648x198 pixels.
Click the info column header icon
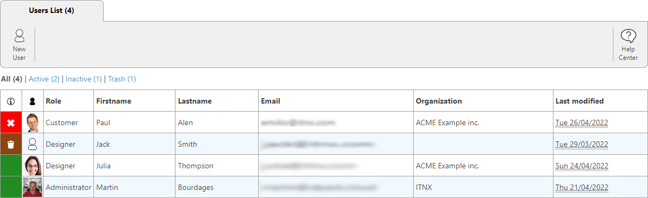pos(11,101)
